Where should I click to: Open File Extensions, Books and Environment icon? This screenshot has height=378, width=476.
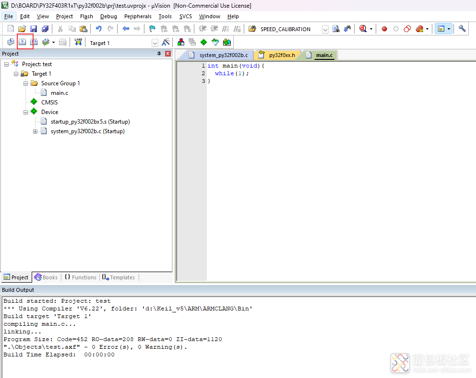point(180,42)
